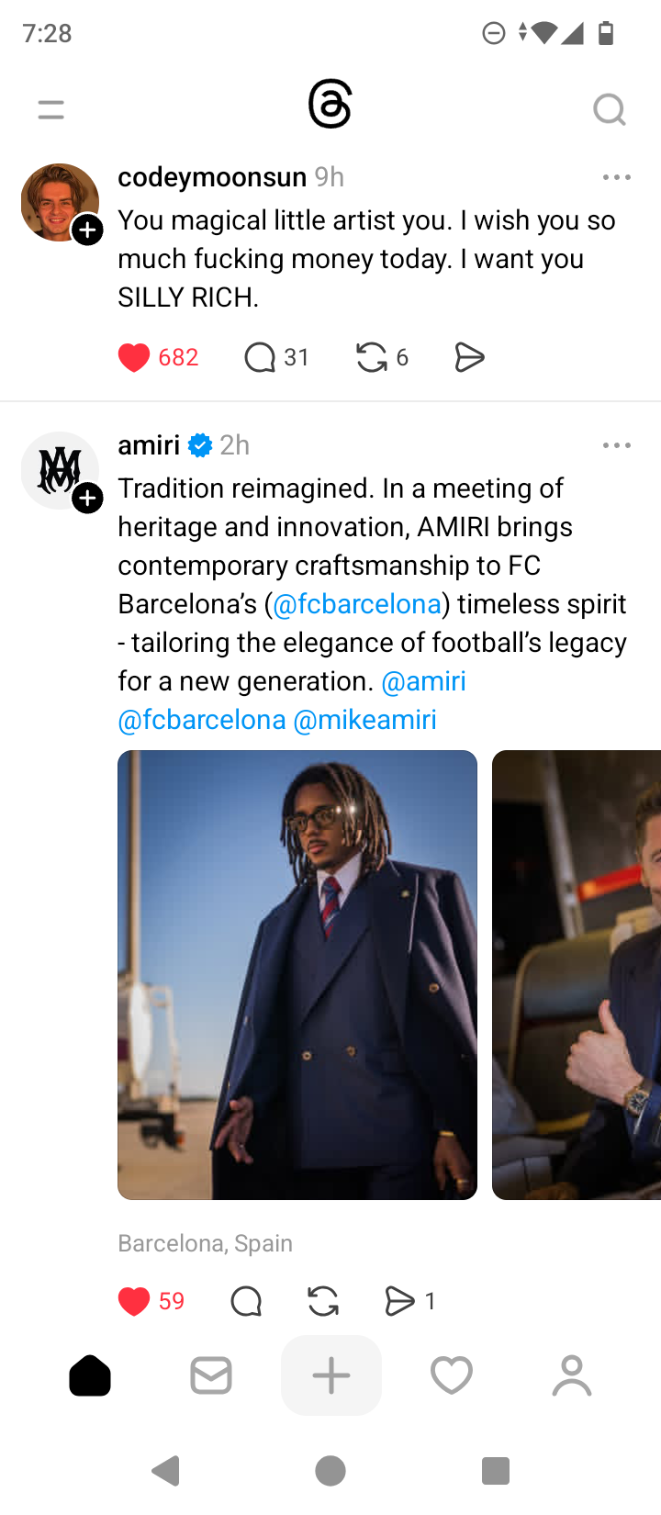The height and width of the screenshot is (1515, 661).
Task: Create a new thread with plus button
Action: point(331,1375)
